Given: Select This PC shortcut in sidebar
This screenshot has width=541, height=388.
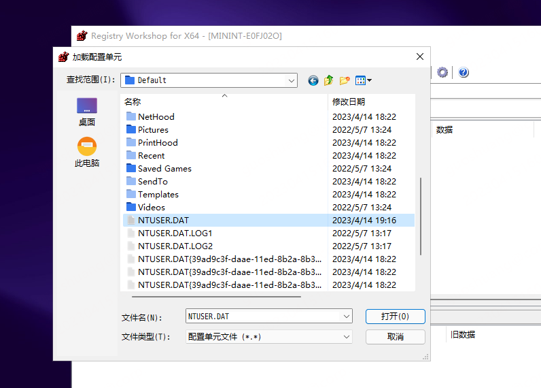Looking at the screenshot, I should 87,152.
